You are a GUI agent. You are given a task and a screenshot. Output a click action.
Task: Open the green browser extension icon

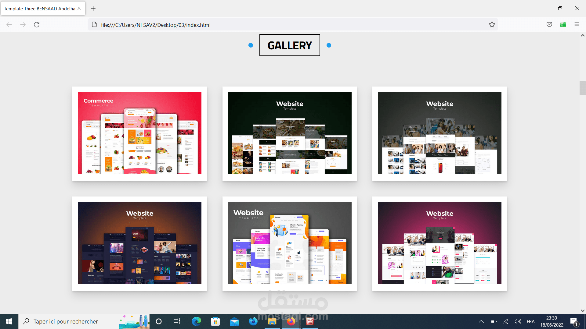(563, 24)
